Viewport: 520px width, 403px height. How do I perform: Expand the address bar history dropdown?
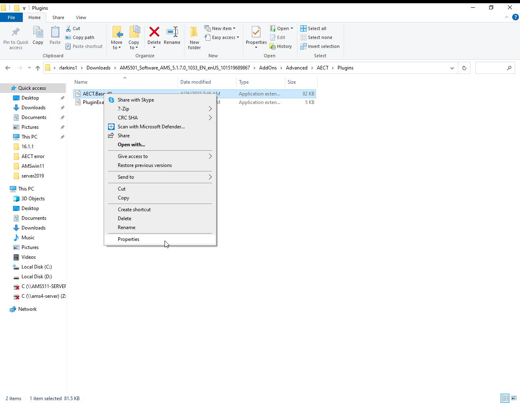(x=452, y=68)
